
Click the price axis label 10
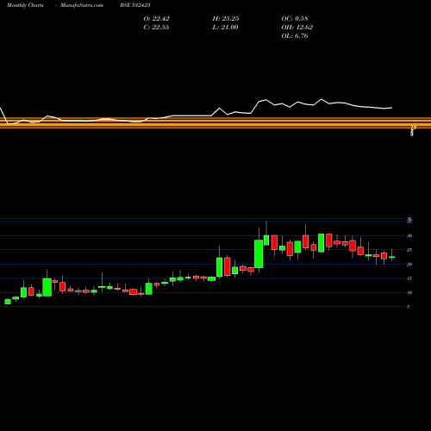[409, 293]
